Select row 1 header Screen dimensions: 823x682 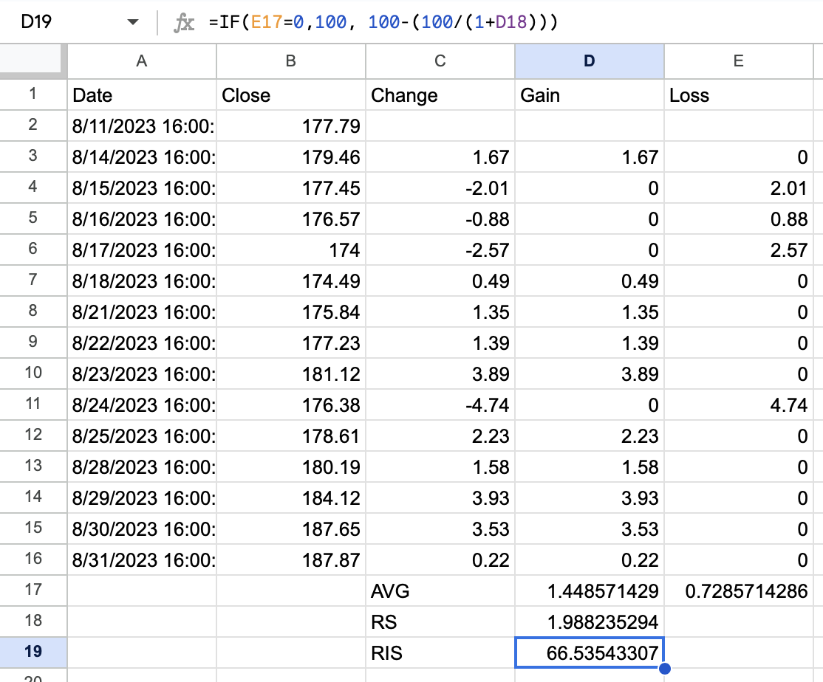[33, 94]
